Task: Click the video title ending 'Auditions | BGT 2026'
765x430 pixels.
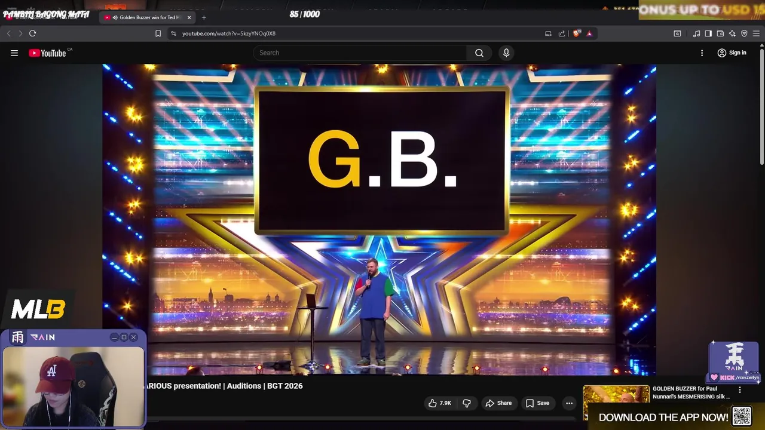Action: click(224, 386)
